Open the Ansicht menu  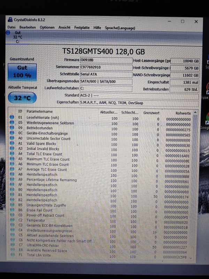click(x=64, y=28)
